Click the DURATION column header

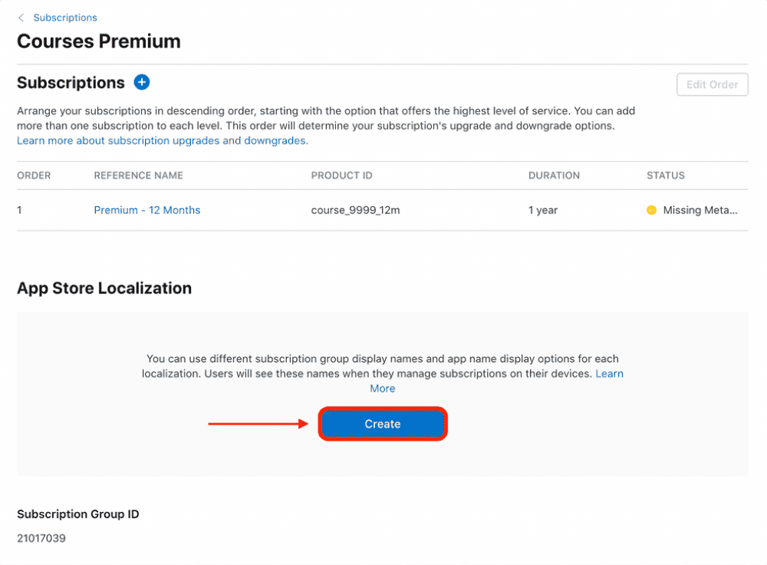tap(554, 176)
